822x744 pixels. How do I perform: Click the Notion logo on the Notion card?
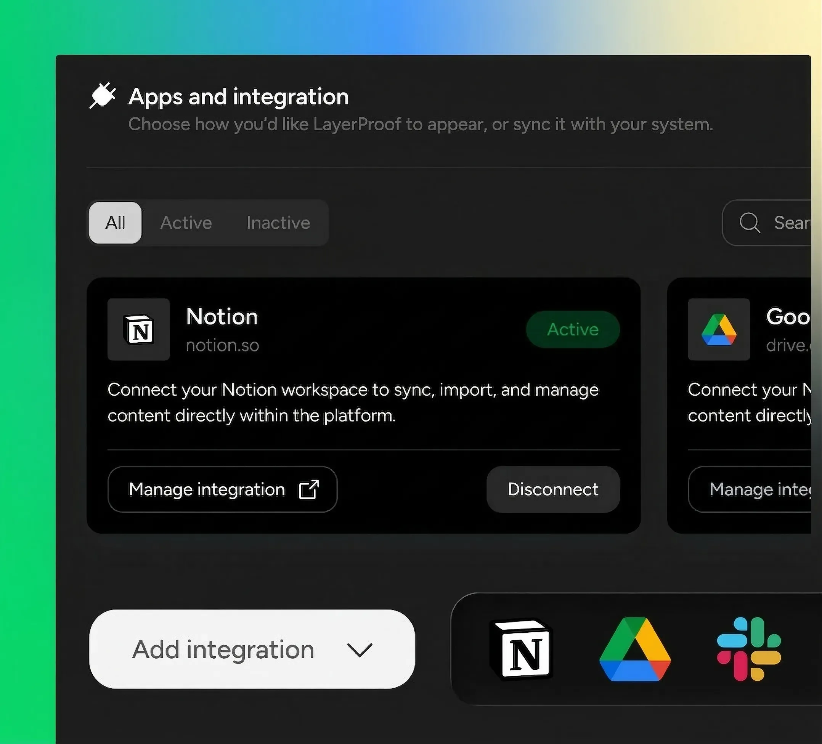pos(138,330)
